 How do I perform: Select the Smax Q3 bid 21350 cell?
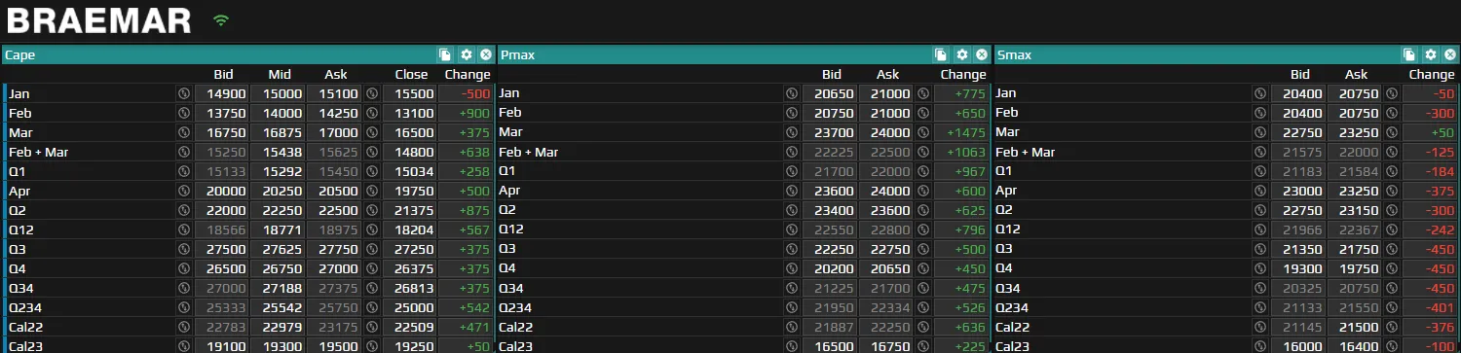pyautogui.click(x=1299, y=249)
